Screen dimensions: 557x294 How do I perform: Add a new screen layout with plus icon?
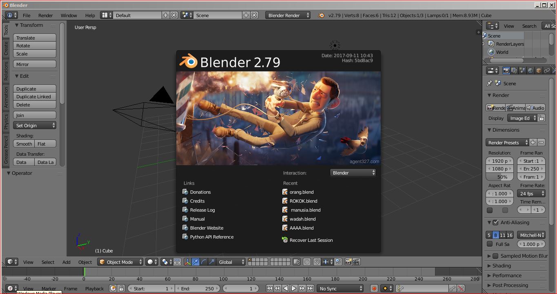pyautogui.click(x=166, y=15)
